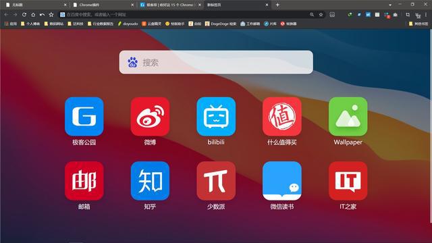The width and height of the screenshot is (432, 243).
Task: Switch to the 极客荐 15 个 Chrome tab
Action: pos(171,5)
